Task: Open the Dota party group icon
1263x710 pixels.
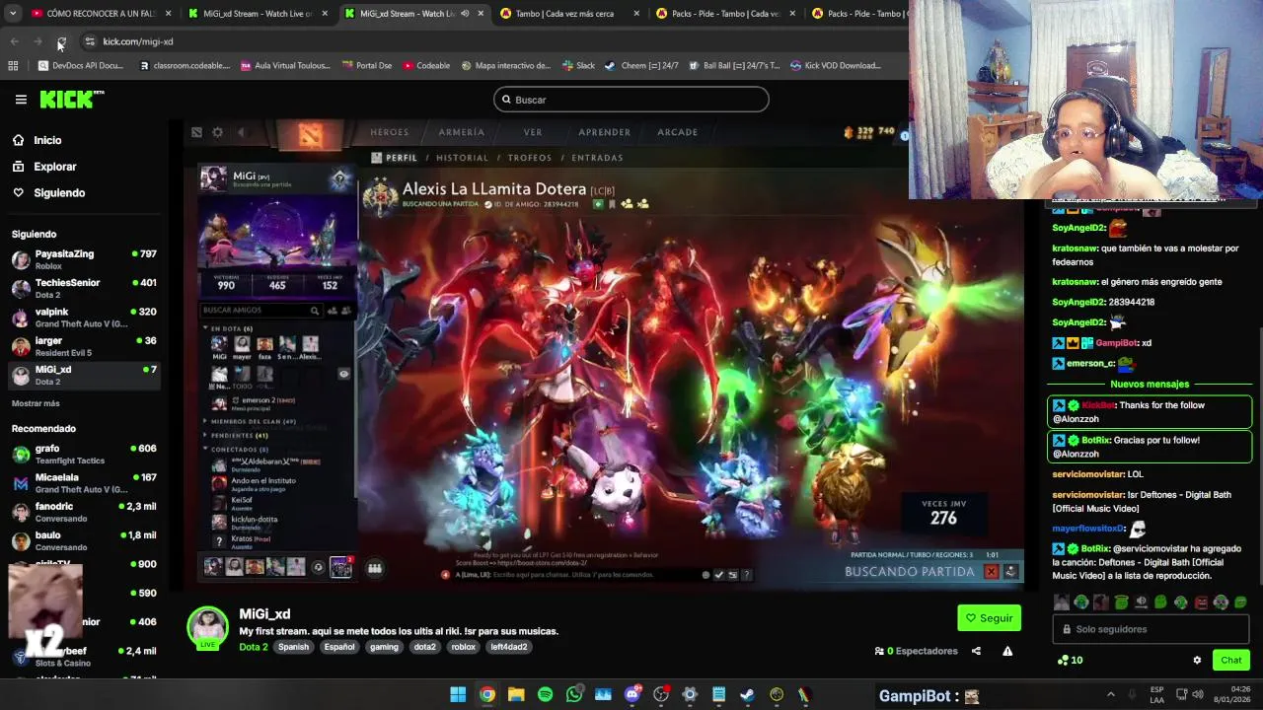Action: [x=375, y=568]
